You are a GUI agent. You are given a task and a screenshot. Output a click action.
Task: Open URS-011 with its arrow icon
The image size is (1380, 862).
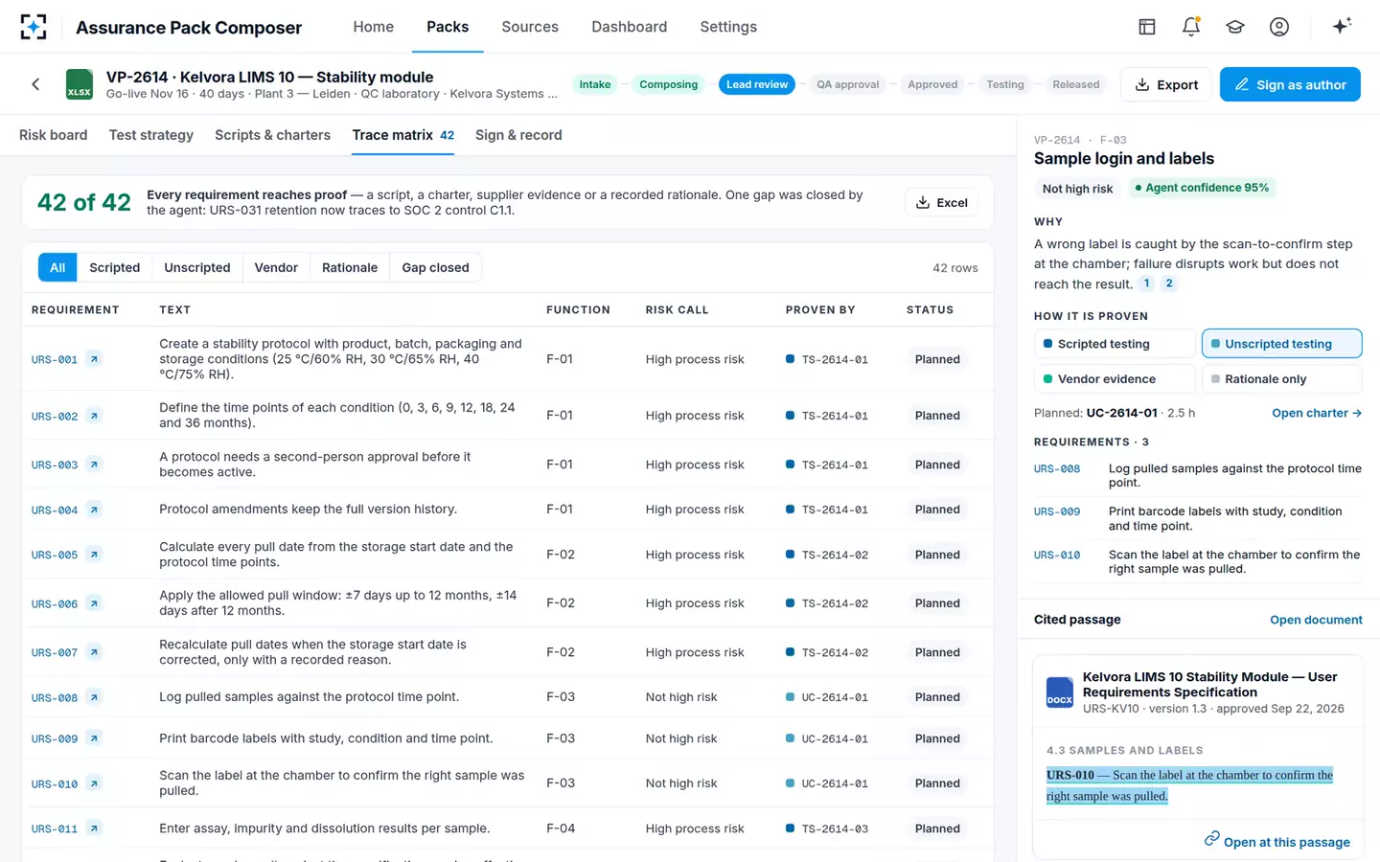pyautogui.click(x=94, y=828)
